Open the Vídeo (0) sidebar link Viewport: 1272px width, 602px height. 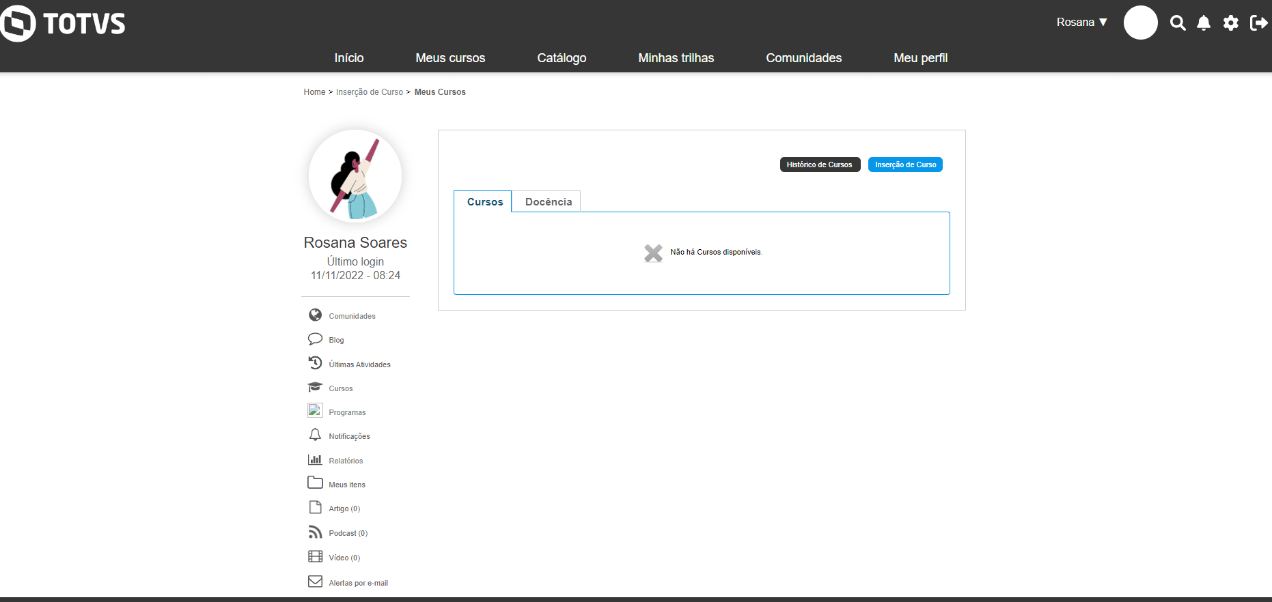coord(344,558)
